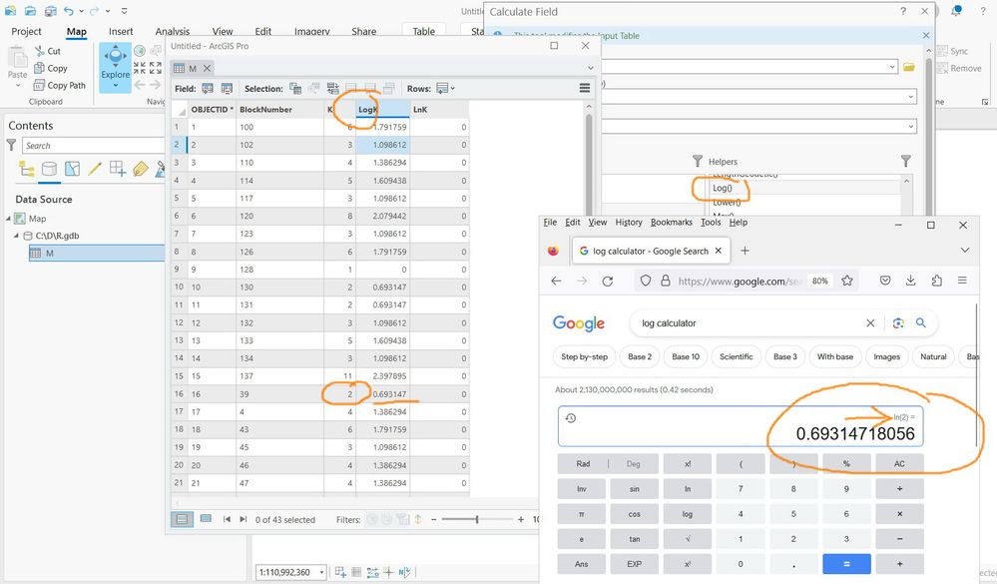997x584 pixels.
Task: Click the filter funnel icon in Contents pane
Action: coord(11,146)
